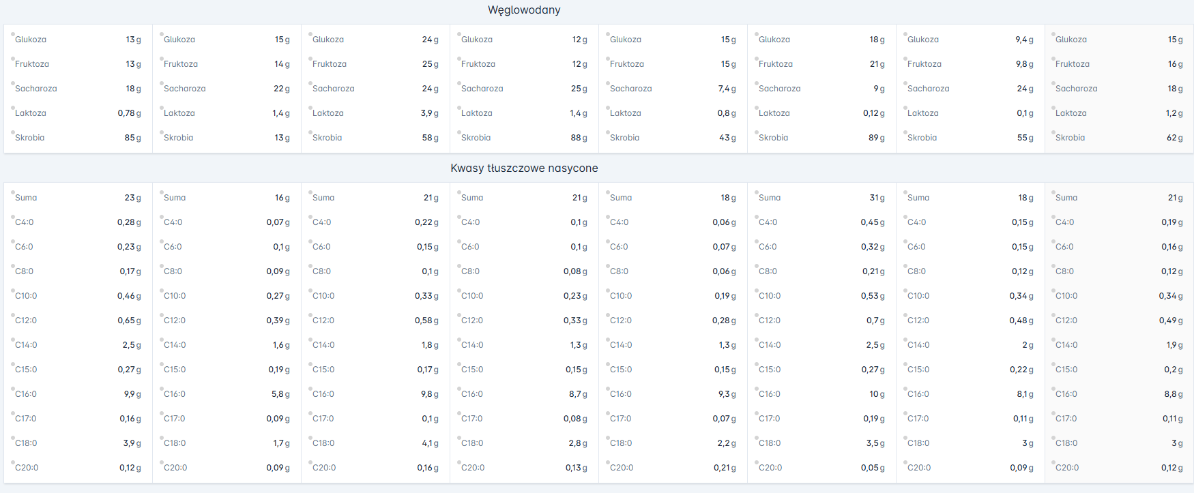Screen dimensions: 1194x493
Task: Click the Sacharoza value of 9 g
Action: [x=879, y=89]
